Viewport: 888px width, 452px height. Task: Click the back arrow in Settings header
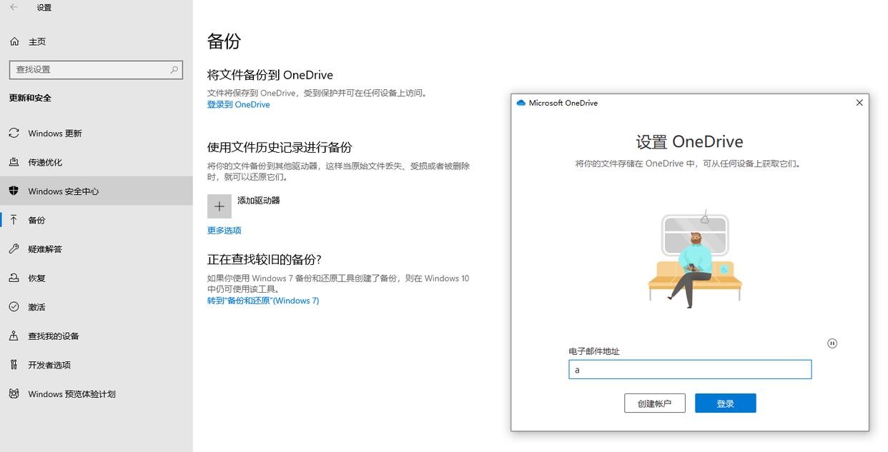tap(14, 7)
